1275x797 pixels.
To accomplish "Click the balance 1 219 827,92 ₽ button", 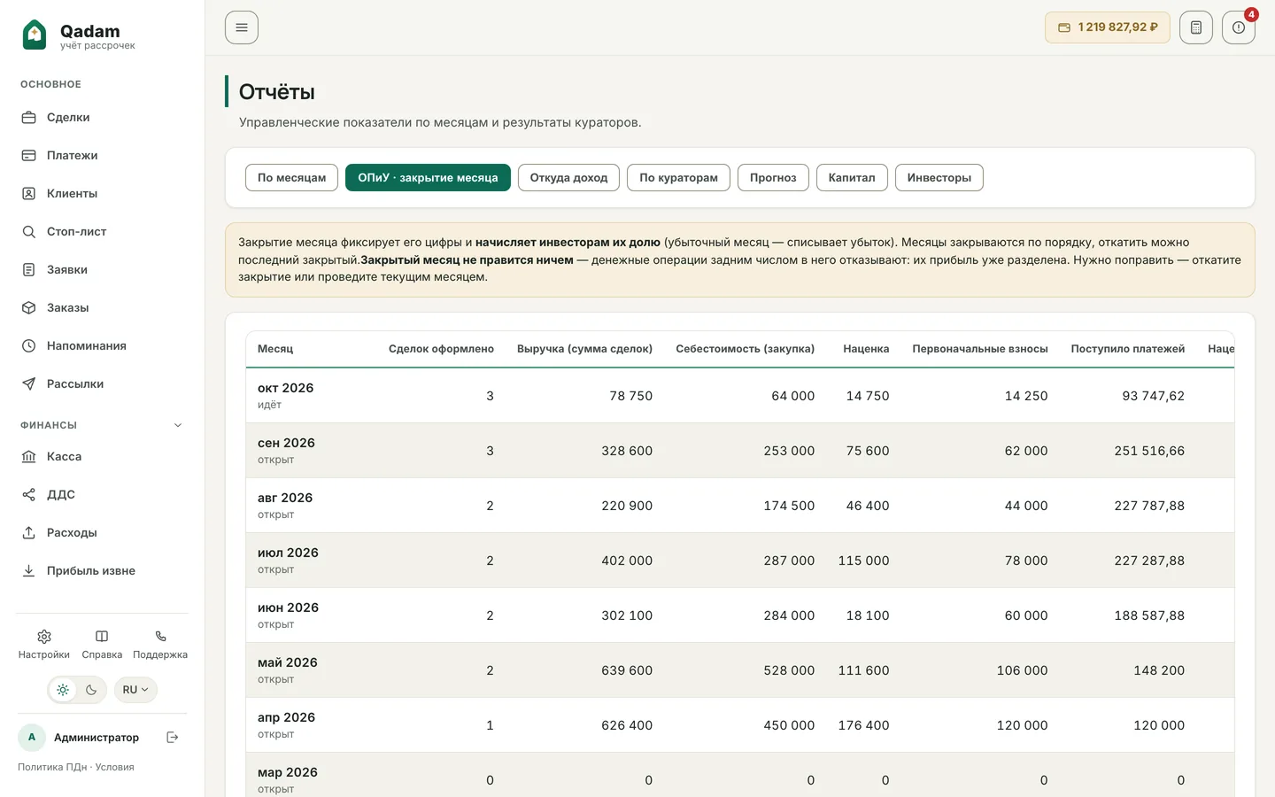I will (x=1108, y=27).
